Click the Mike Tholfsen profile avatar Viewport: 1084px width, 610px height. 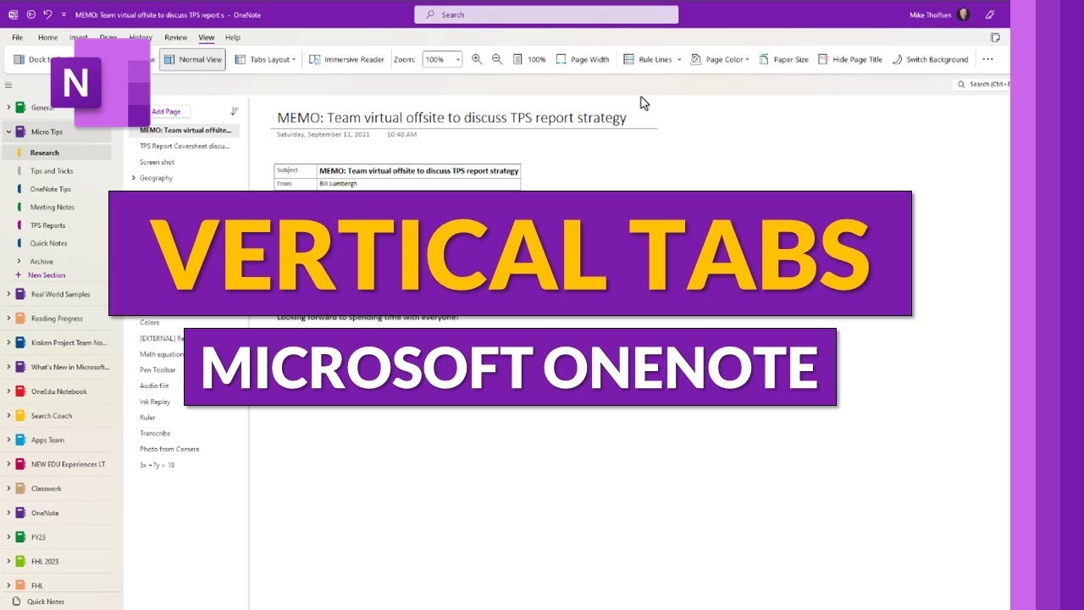pos(964,14)
